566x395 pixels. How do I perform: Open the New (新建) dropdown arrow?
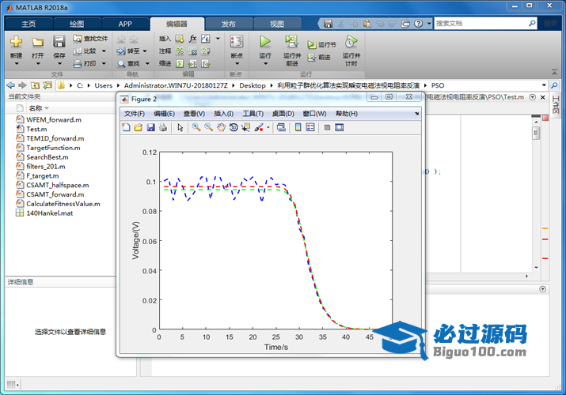pyautogui.click(x=17, y=64)
